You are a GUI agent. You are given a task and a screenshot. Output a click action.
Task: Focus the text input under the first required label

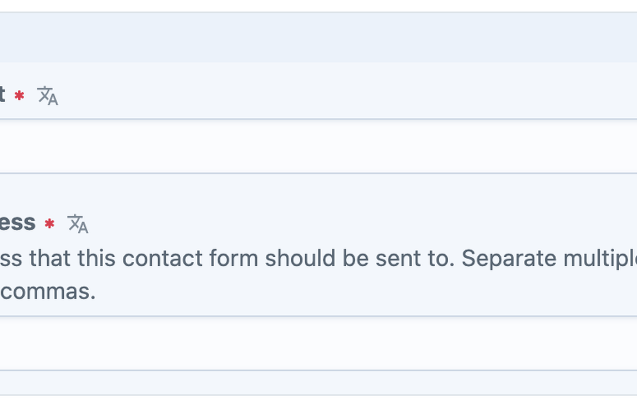tap(318, 146)
